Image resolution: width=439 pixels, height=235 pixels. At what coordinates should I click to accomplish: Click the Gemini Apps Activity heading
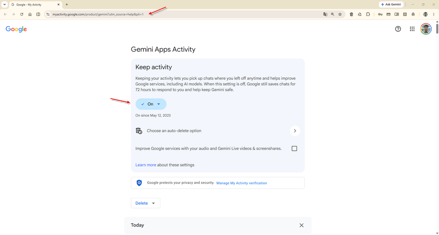(x=163, y=50)
